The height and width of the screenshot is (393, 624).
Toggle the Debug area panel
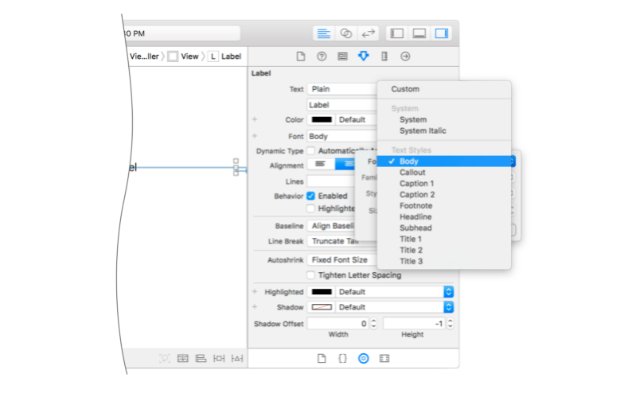(x=419, y=33)
